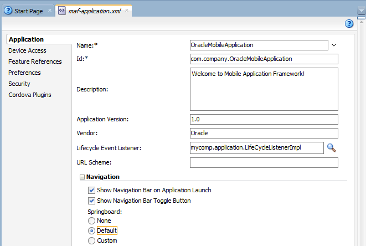Open the Feature References section

pos(35,61)
